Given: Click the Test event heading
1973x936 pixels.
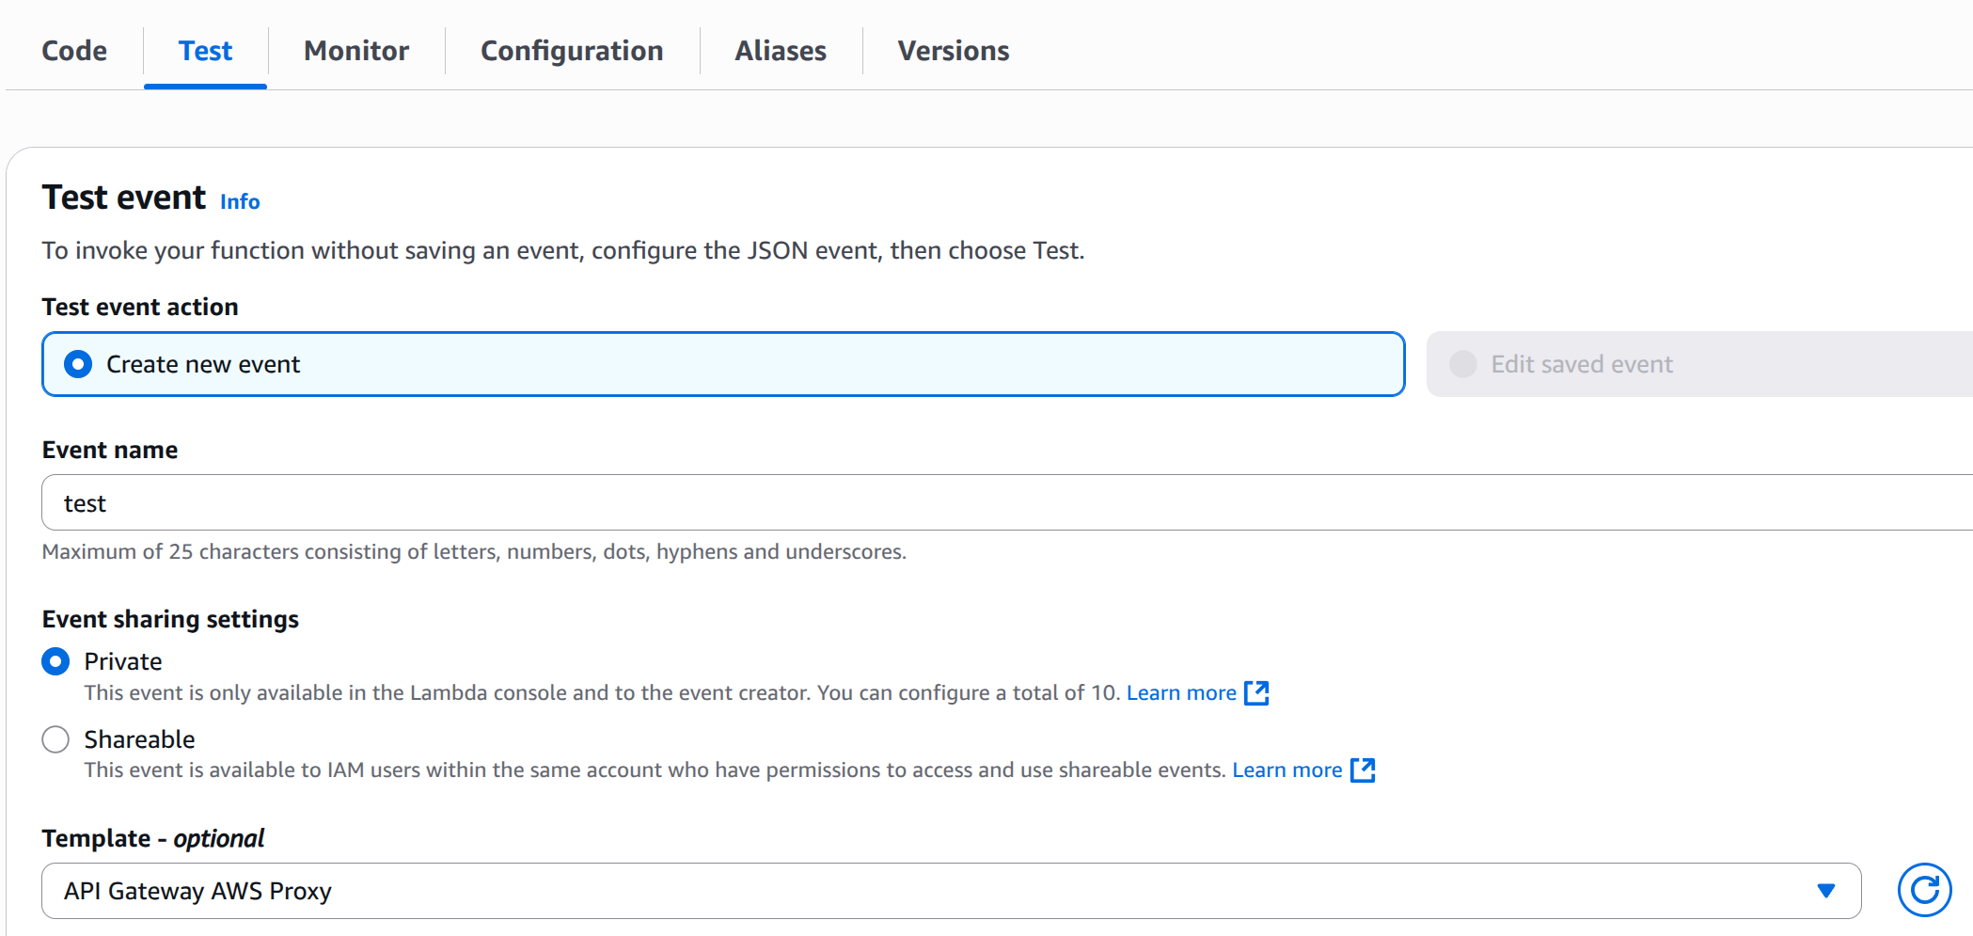Looking at the screenshot, I should (124, 198).
